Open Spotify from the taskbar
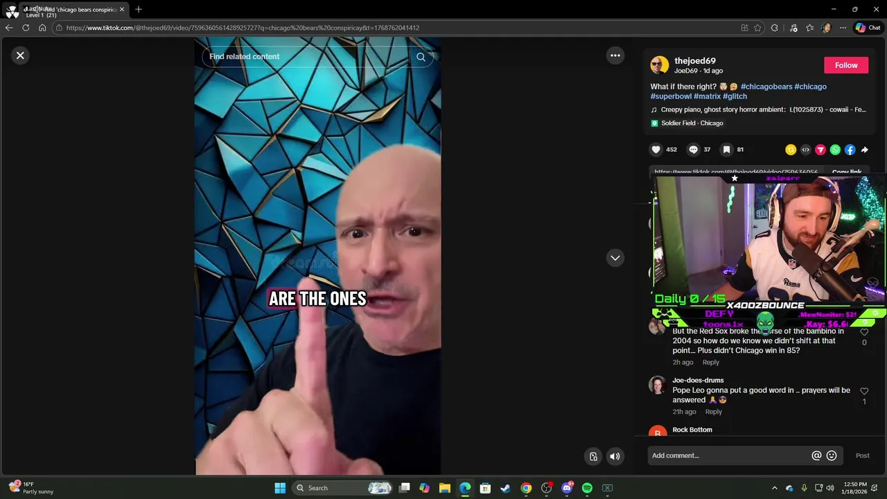 [587, 488]
